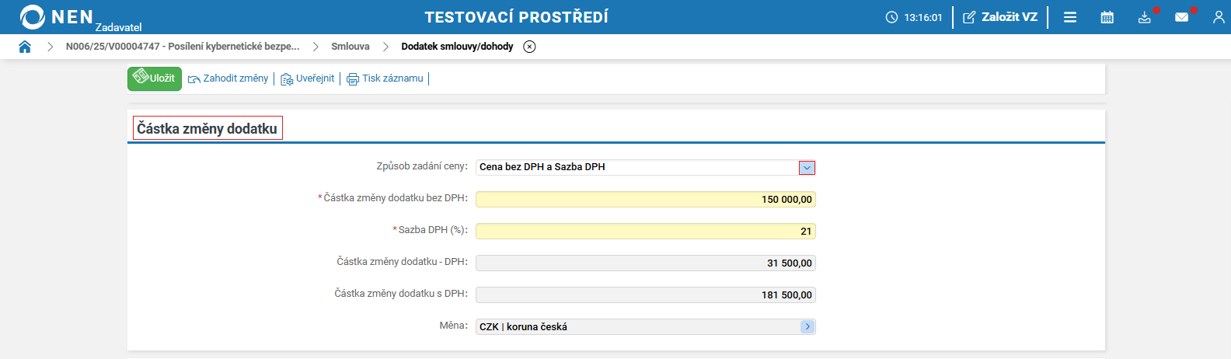Edit the Sazba DPH (%) field
1231x359 pixels.
click(646, 232)
